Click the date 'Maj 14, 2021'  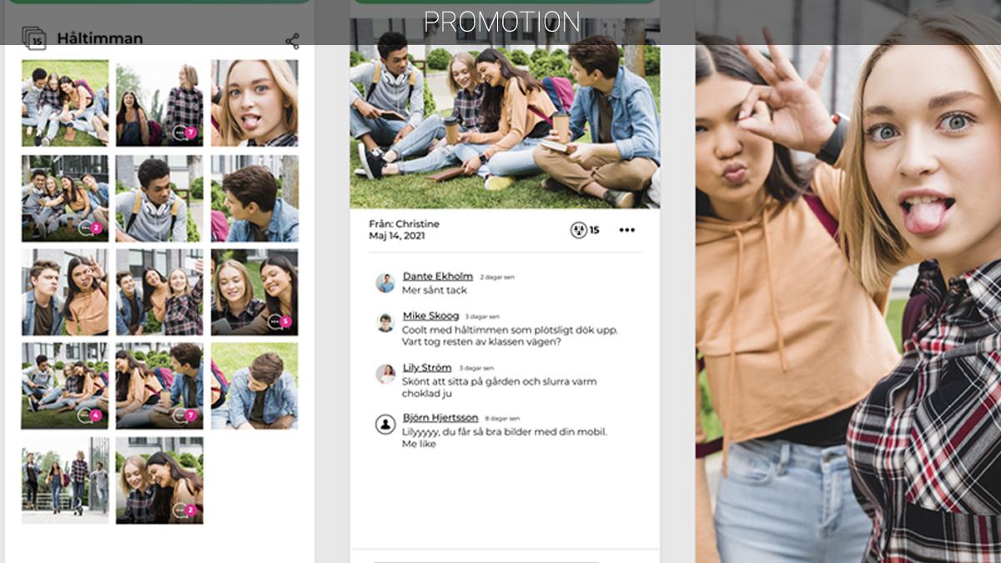pyautogui.click(x=399, y=236)
